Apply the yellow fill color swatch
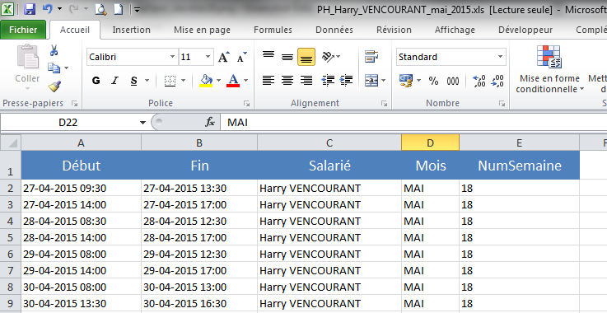This screenshot has height=313, width=607. [206, 81]
